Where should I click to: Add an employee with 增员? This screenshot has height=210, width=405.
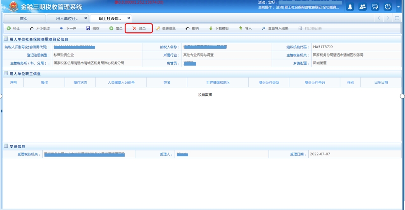tap(116, 29)
